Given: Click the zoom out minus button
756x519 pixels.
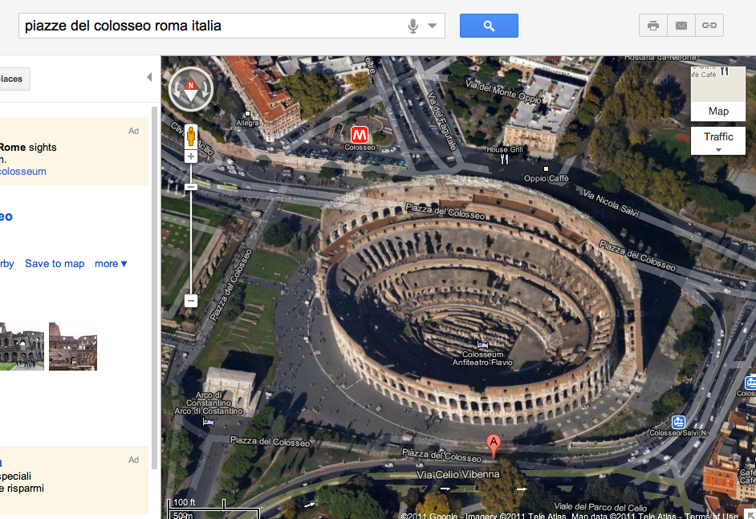Looking at the screenshot, I should point(191,301).
